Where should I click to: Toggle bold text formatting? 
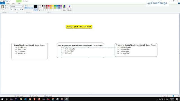point(16,9)
